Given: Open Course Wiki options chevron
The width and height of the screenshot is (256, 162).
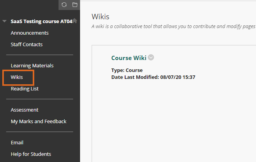Looking at the screenshot, I should [151, 57].
